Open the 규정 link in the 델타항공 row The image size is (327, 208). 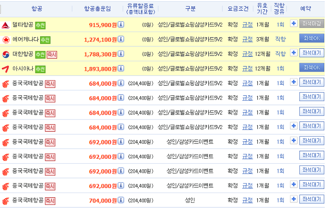tap(247, 25)
